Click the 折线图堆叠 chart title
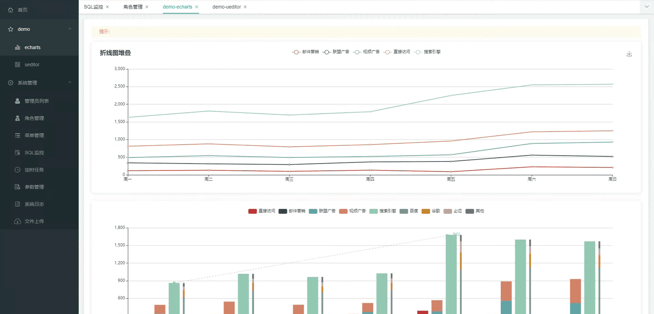This screenshot has height=314, width=654. (115, 53)
